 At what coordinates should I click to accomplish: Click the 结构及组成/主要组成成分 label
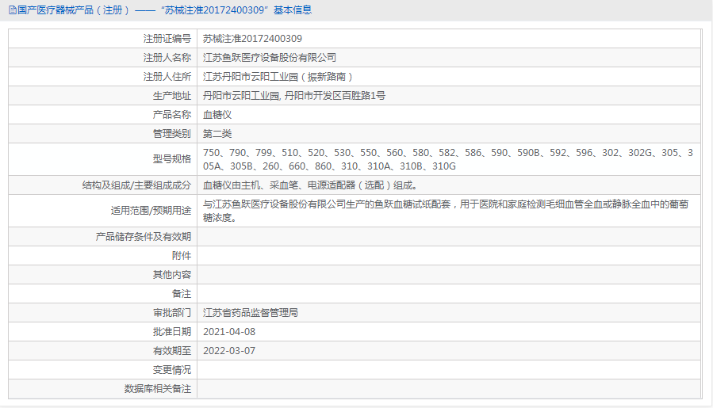coord(136,185)
